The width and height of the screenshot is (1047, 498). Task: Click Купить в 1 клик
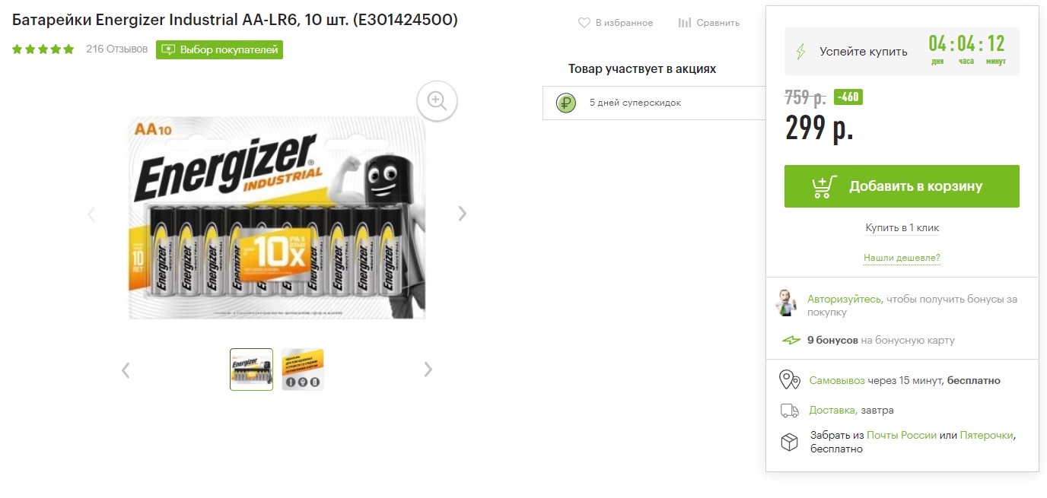pyautogui.click(x=902, y=228)
